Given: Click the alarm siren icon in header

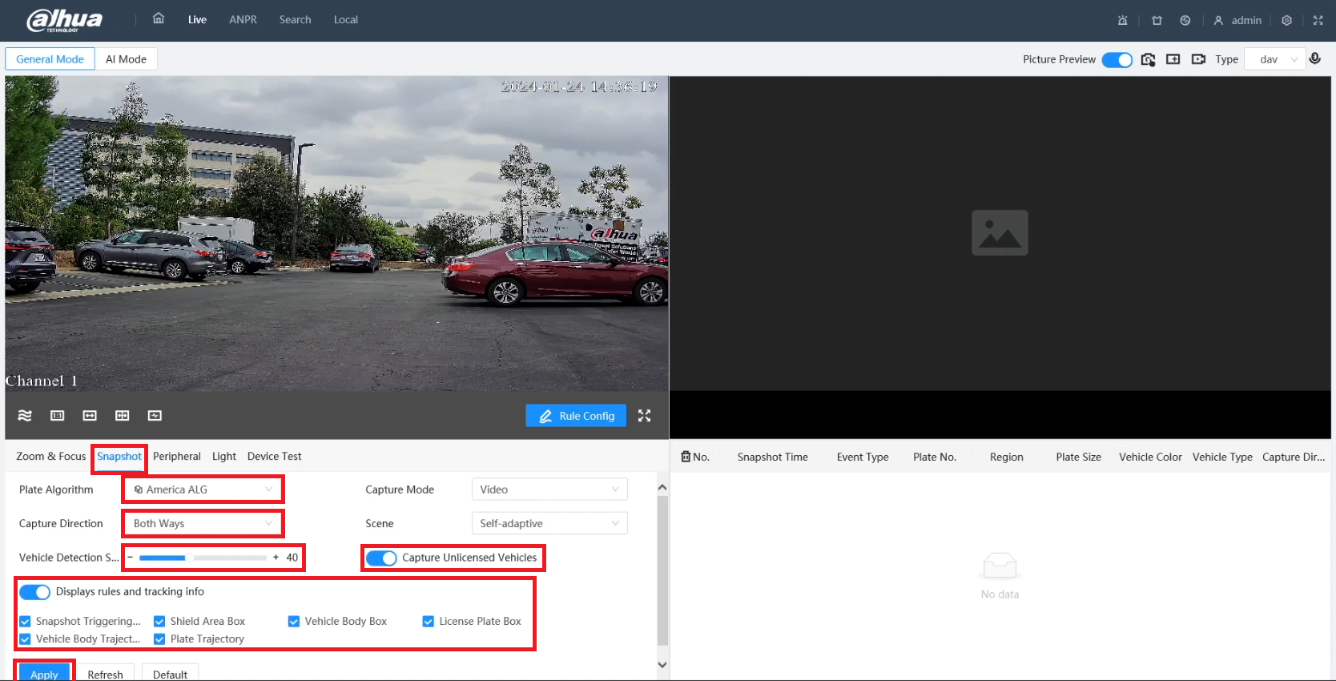Looking at the screenshot, I should pyautogui.click(x=1122, y=20).
